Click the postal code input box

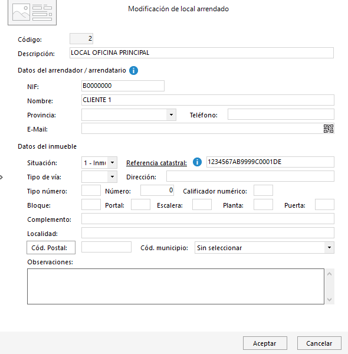(x=106, y=247)
